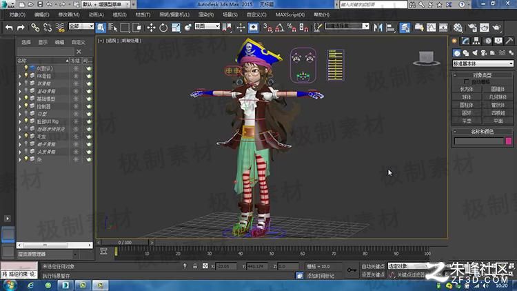Image resolution: width=517 pixels, height=291 pixels.
Task: Toggle lightbulb visibility of 0(默认) layer
Action: 26,68
